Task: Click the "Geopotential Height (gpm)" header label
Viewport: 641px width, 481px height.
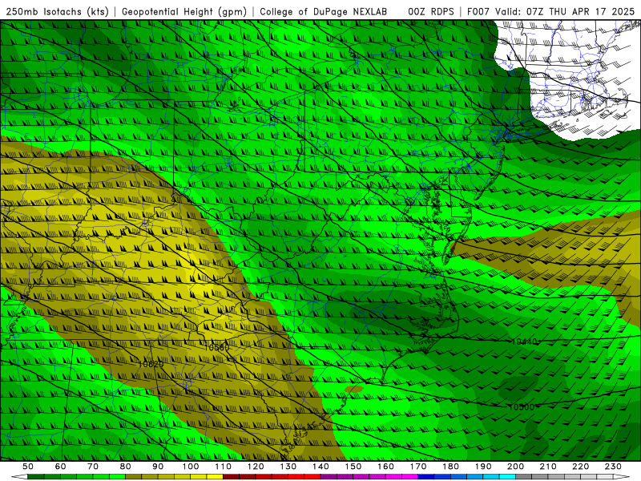Action: coord(184,12)
